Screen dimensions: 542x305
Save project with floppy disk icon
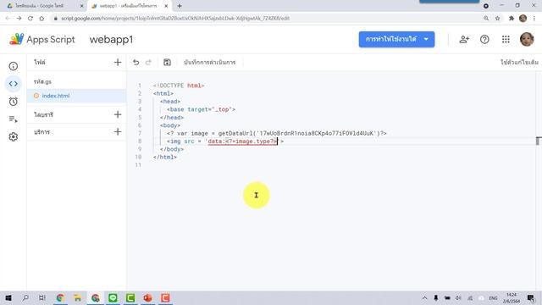[167, 62]
